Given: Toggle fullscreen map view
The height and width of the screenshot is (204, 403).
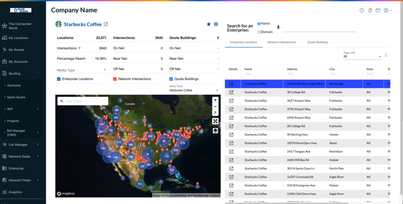Looking at the screenshot, I should pyautogui.click(x=215, y=121).
